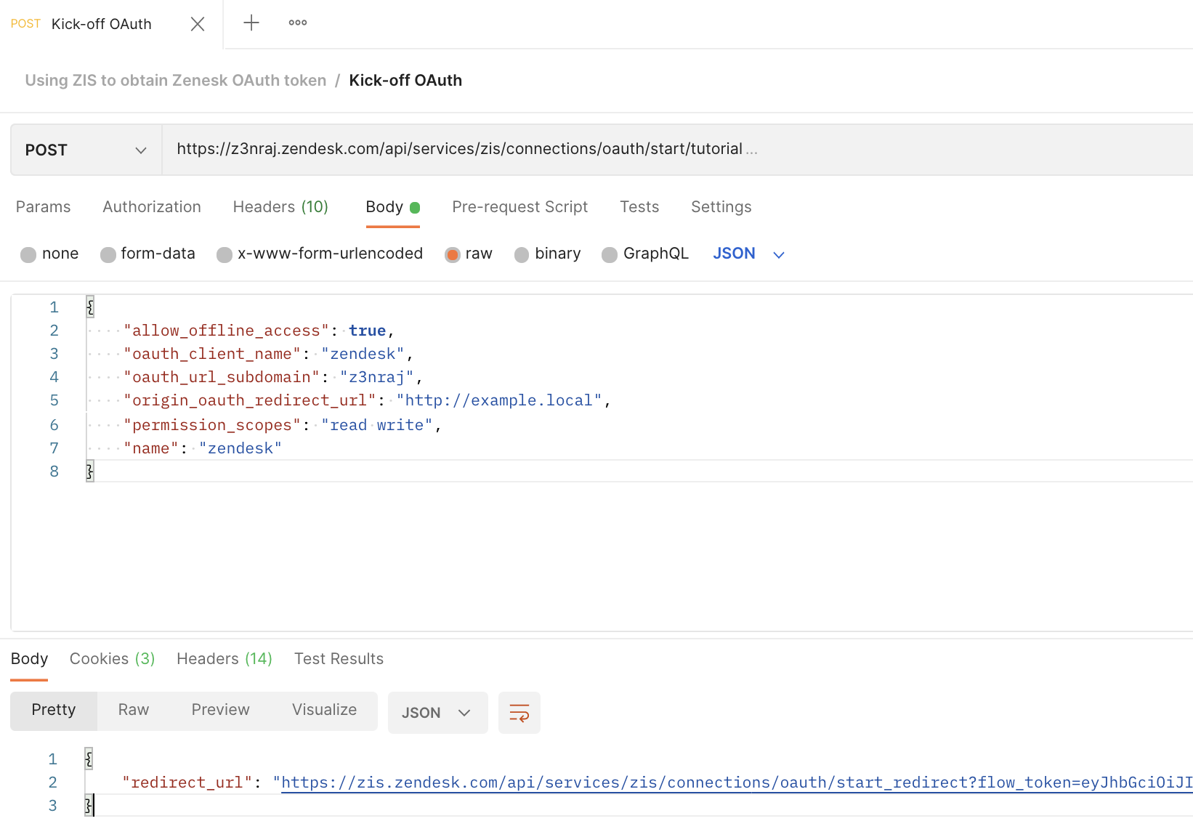Open the response JSON format dropdown

438,713
